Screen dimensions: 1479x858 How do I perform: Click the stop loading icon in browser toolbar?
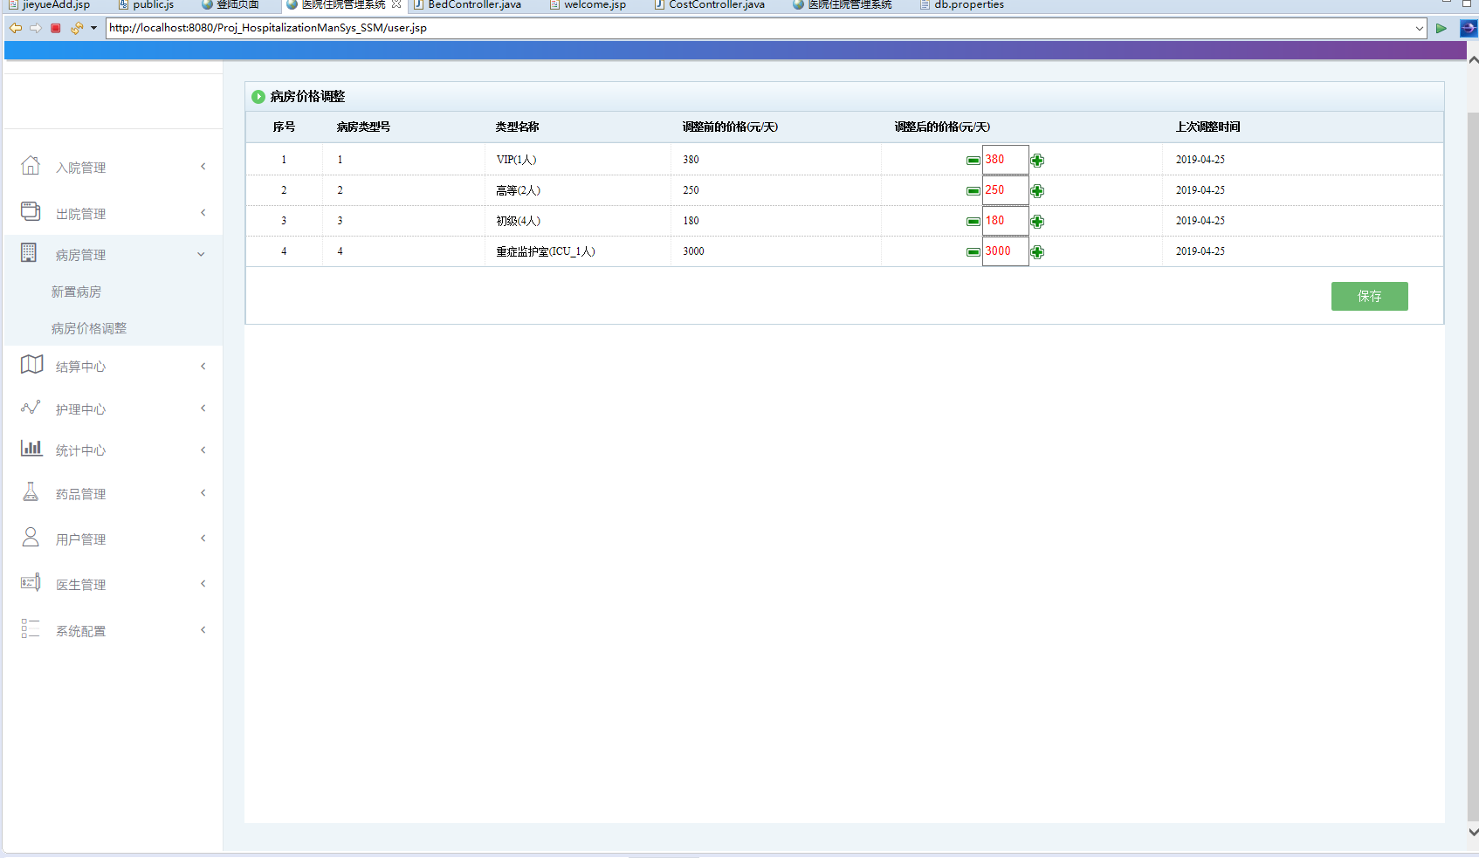56,28
